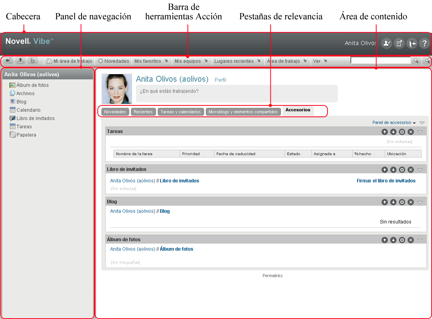Move Tareas accessory down
The height and width of the screenshot is (319, 432).
(393, 132)
